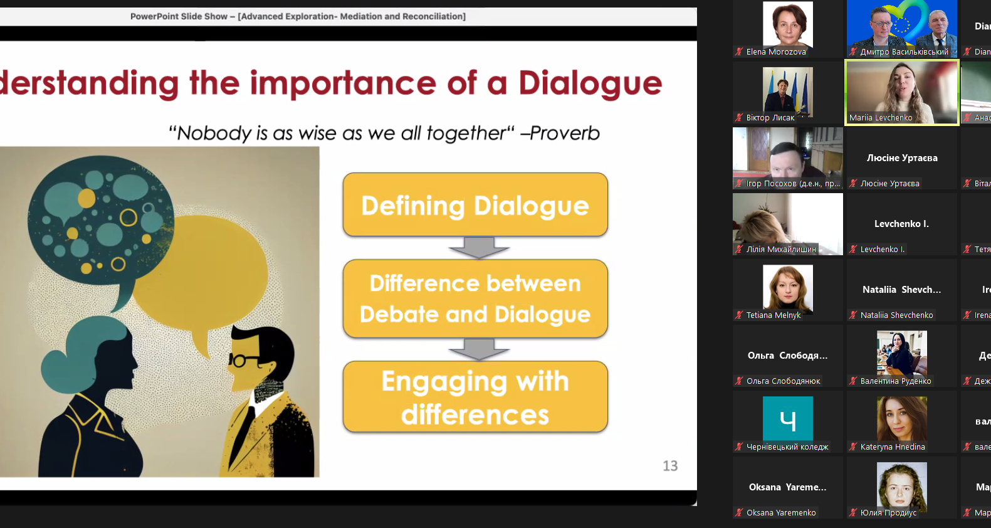Click the muted mic icon for Чернівецький коледж
This screenshot has width=991, height=528.
(740, 447)
